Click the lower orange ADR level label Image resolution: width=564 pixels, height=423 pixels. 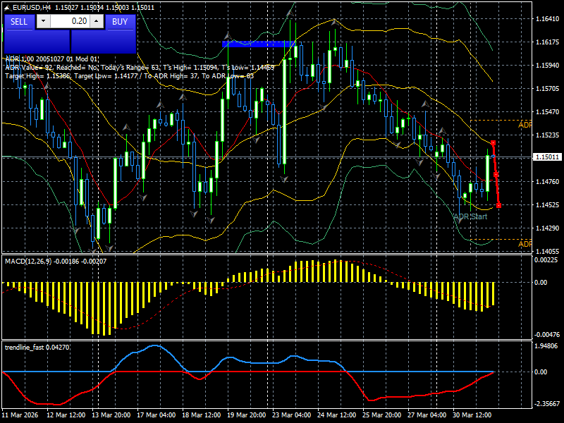[x=525, y=244]
